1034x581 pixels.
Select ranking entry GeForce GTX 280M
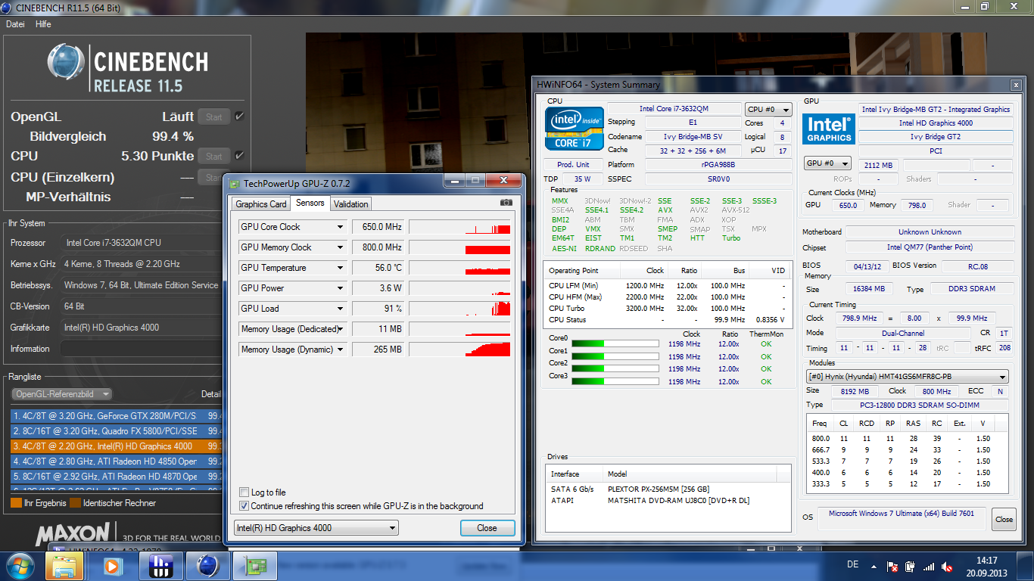(115, 416)
